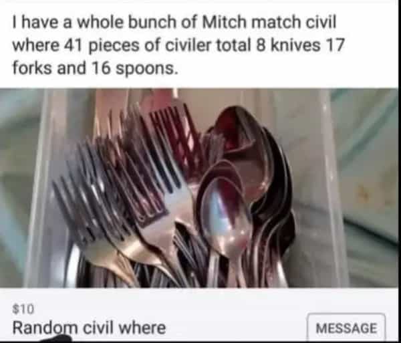Open the cutlery listing photo
Screen dimensions: 401x343
click(199, 188)
